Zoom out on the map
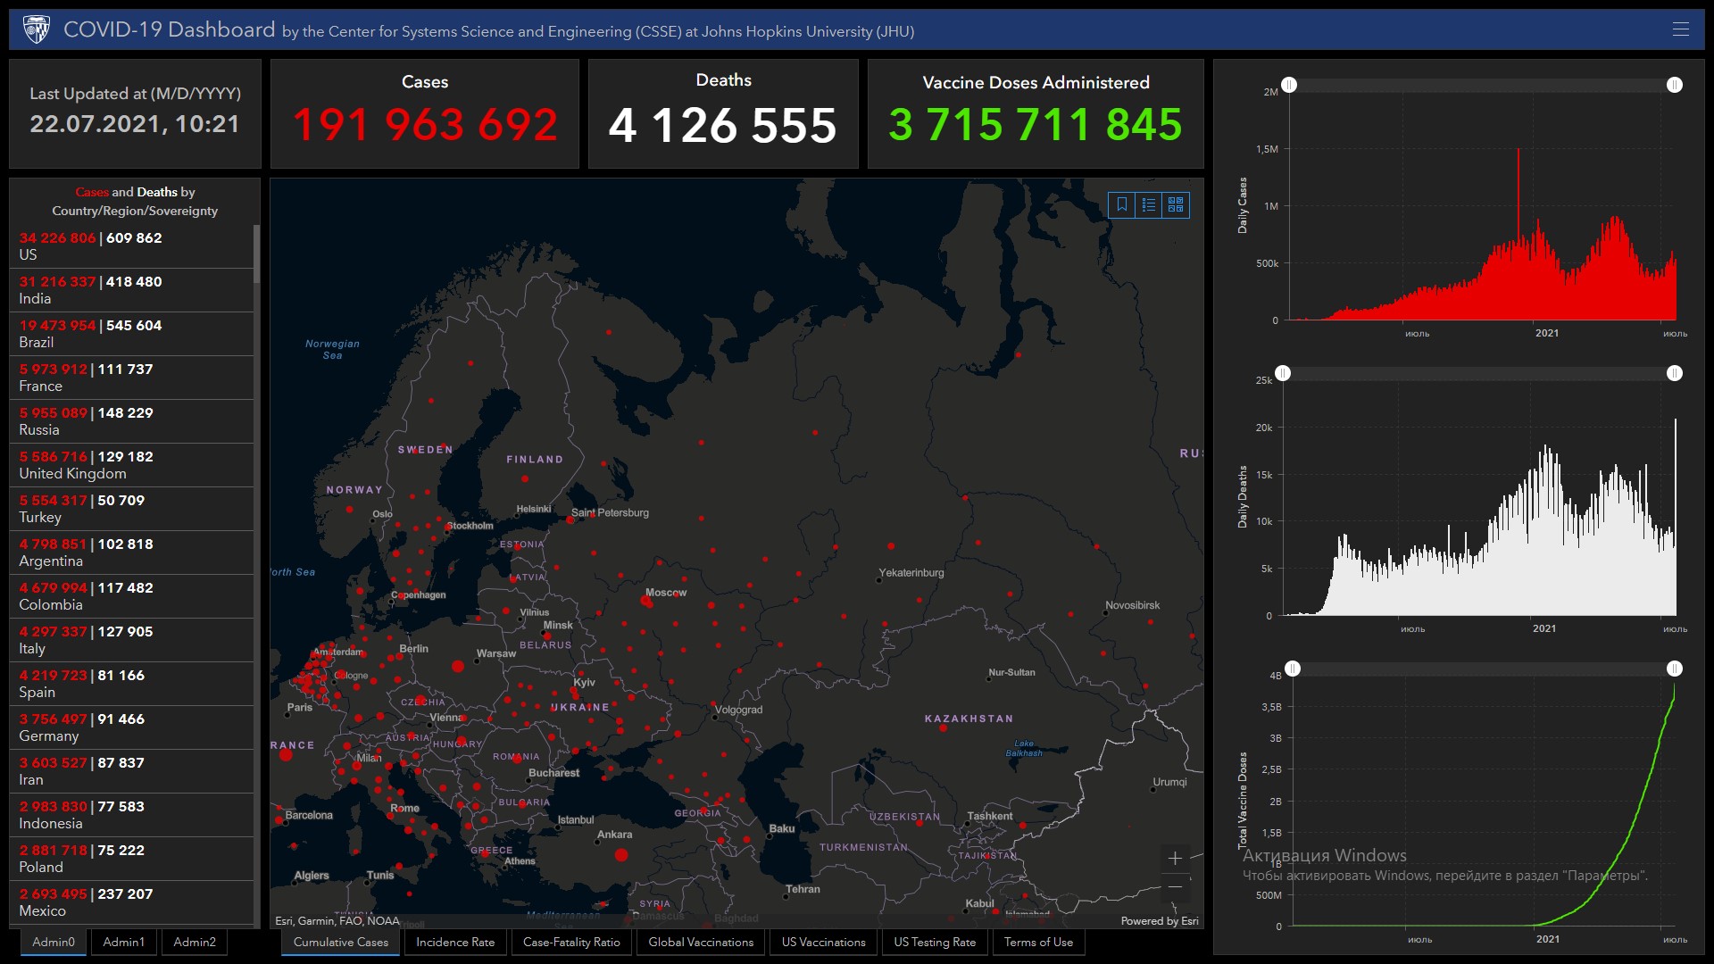 pyautogui.click(x=1175, y=887)
